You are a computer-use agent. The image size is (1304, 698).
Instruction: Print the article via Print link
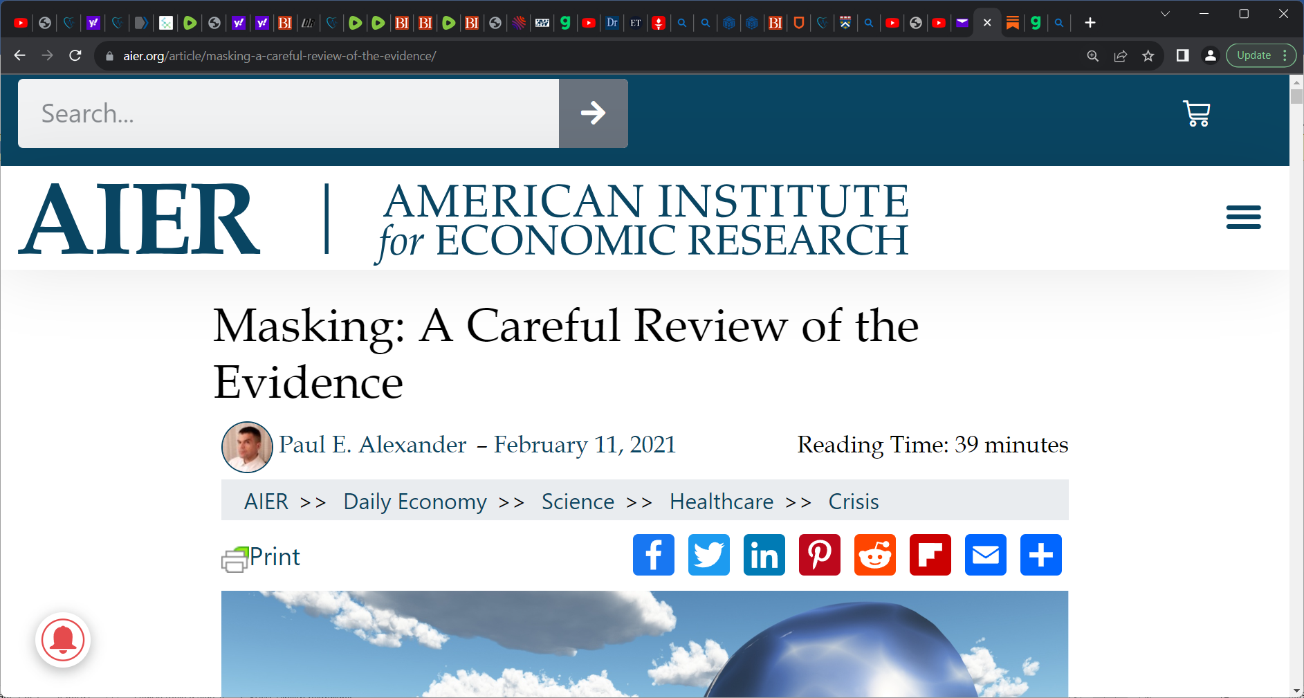261,558
